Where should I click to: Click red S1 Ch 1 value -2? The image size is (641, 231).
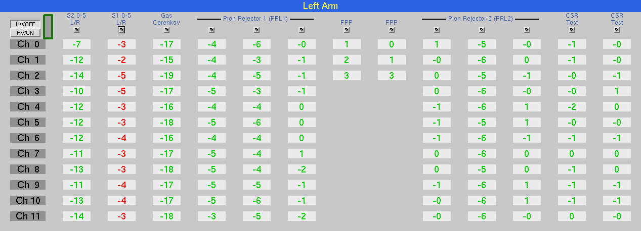pyautogui.click(x=121, y=60)
